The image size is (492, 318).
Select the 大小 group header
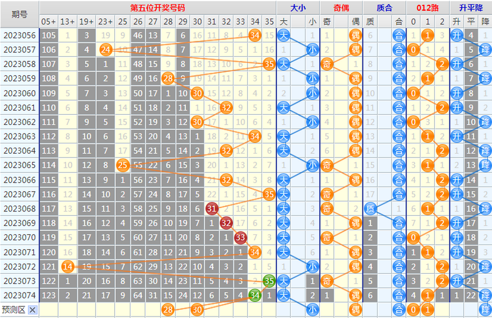coord(298,8)
